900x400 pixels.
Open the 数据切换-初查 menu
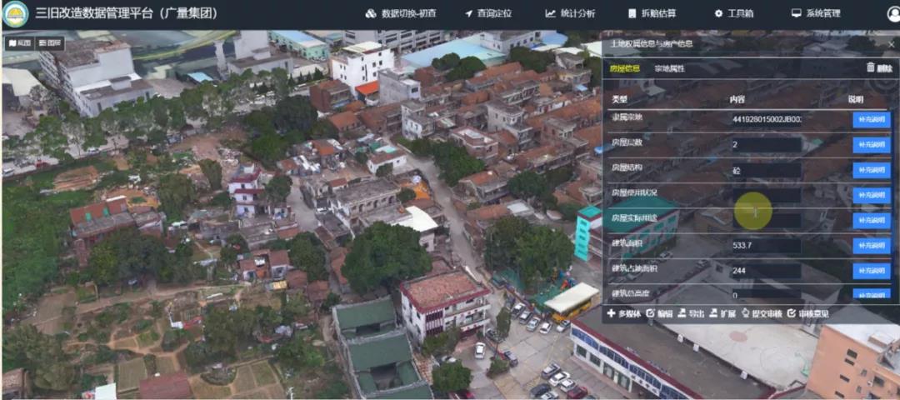[x=401, y=13]
